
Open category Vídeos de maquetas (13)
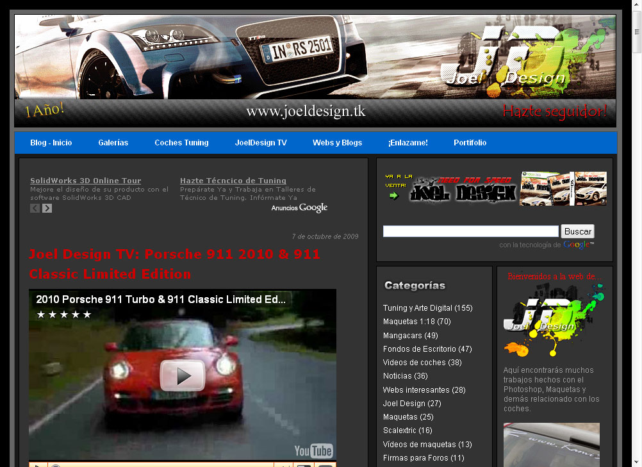pyautogui.click(x=427, y=444)
